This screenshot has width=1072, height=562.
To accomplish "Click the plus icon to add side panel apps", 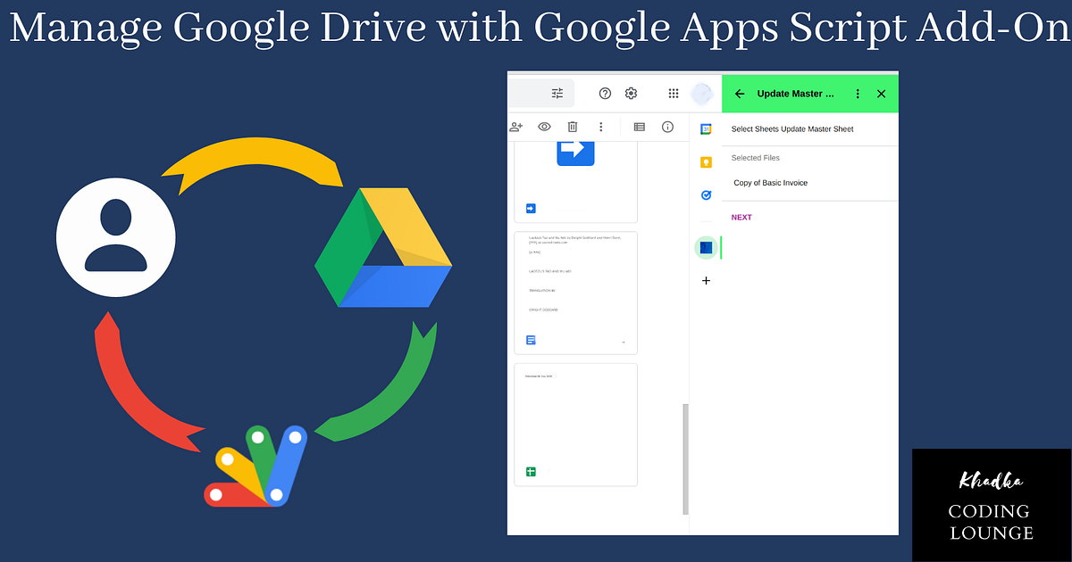I will [x=706, y=280].
